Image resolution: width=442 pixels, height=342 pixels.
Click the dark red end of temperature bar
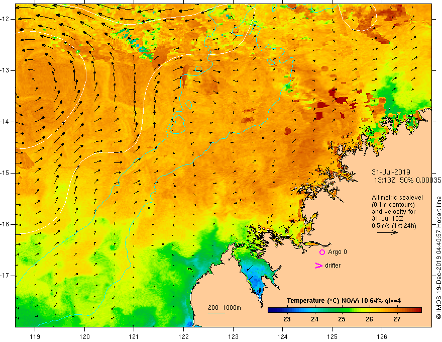[x=419, y=310]
